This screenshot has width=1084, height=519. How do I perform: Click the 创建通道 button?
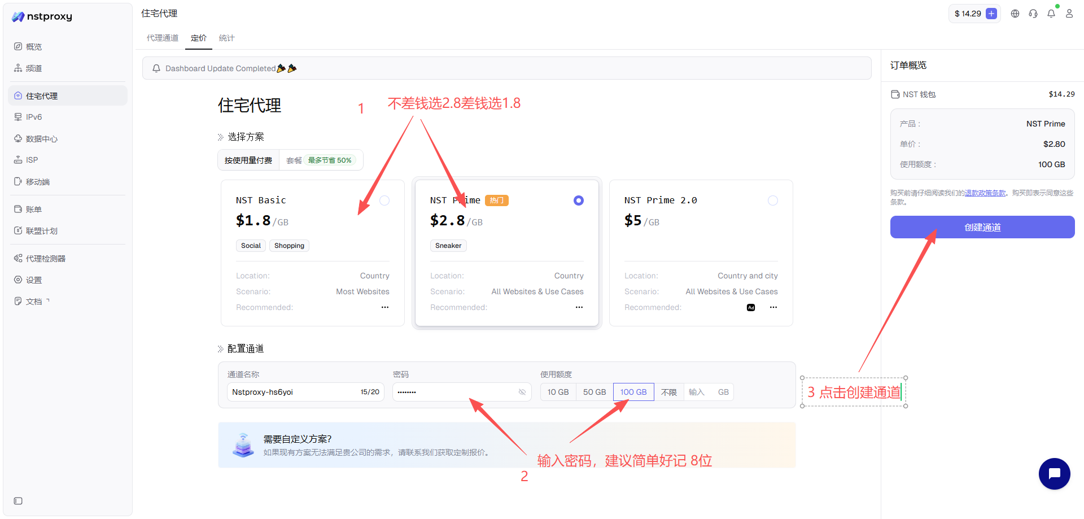pos(982,227)
